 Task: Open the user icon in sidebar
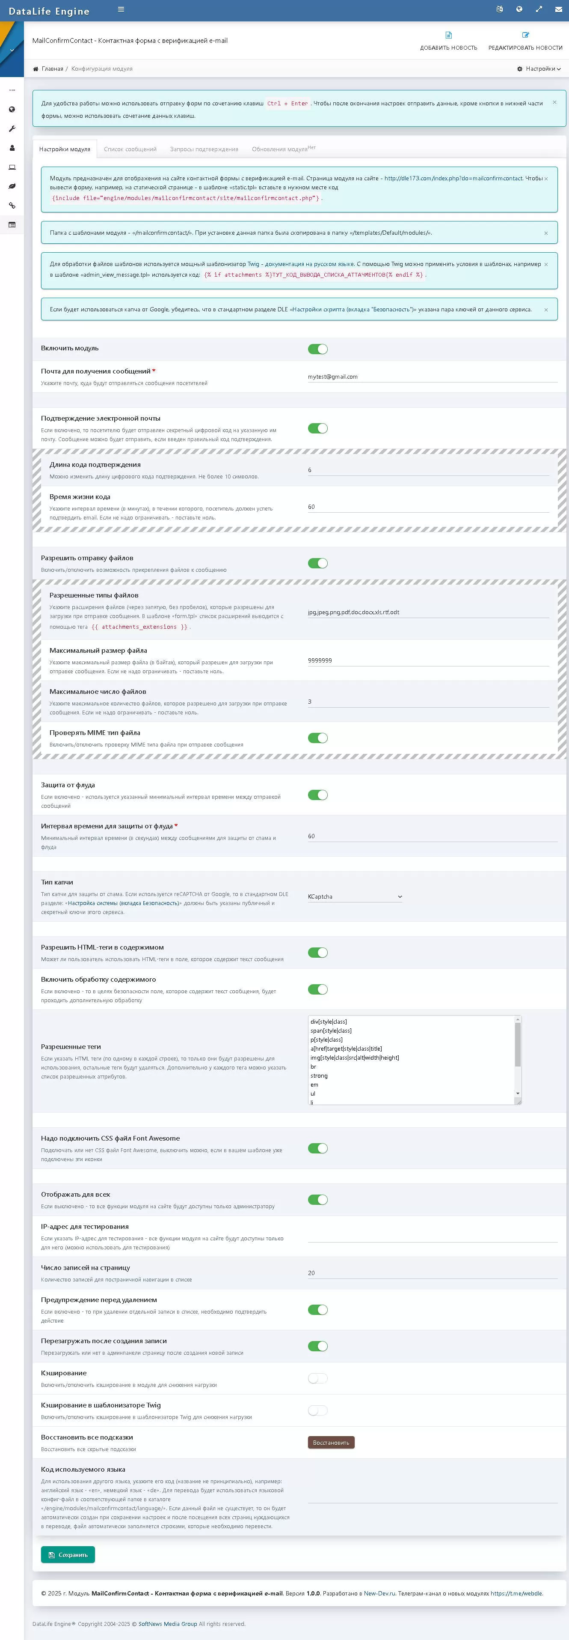(12, 148)
